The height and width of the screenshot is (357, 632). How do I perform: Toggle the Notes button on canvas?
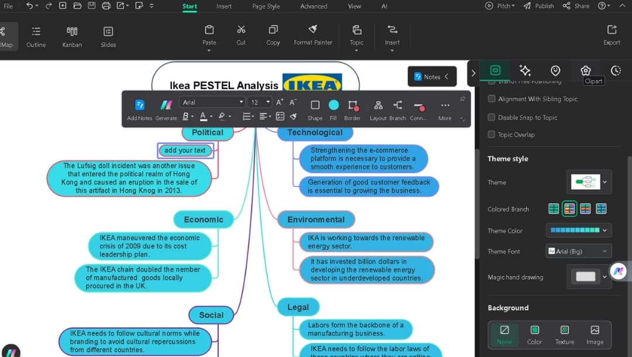point(432,77)
